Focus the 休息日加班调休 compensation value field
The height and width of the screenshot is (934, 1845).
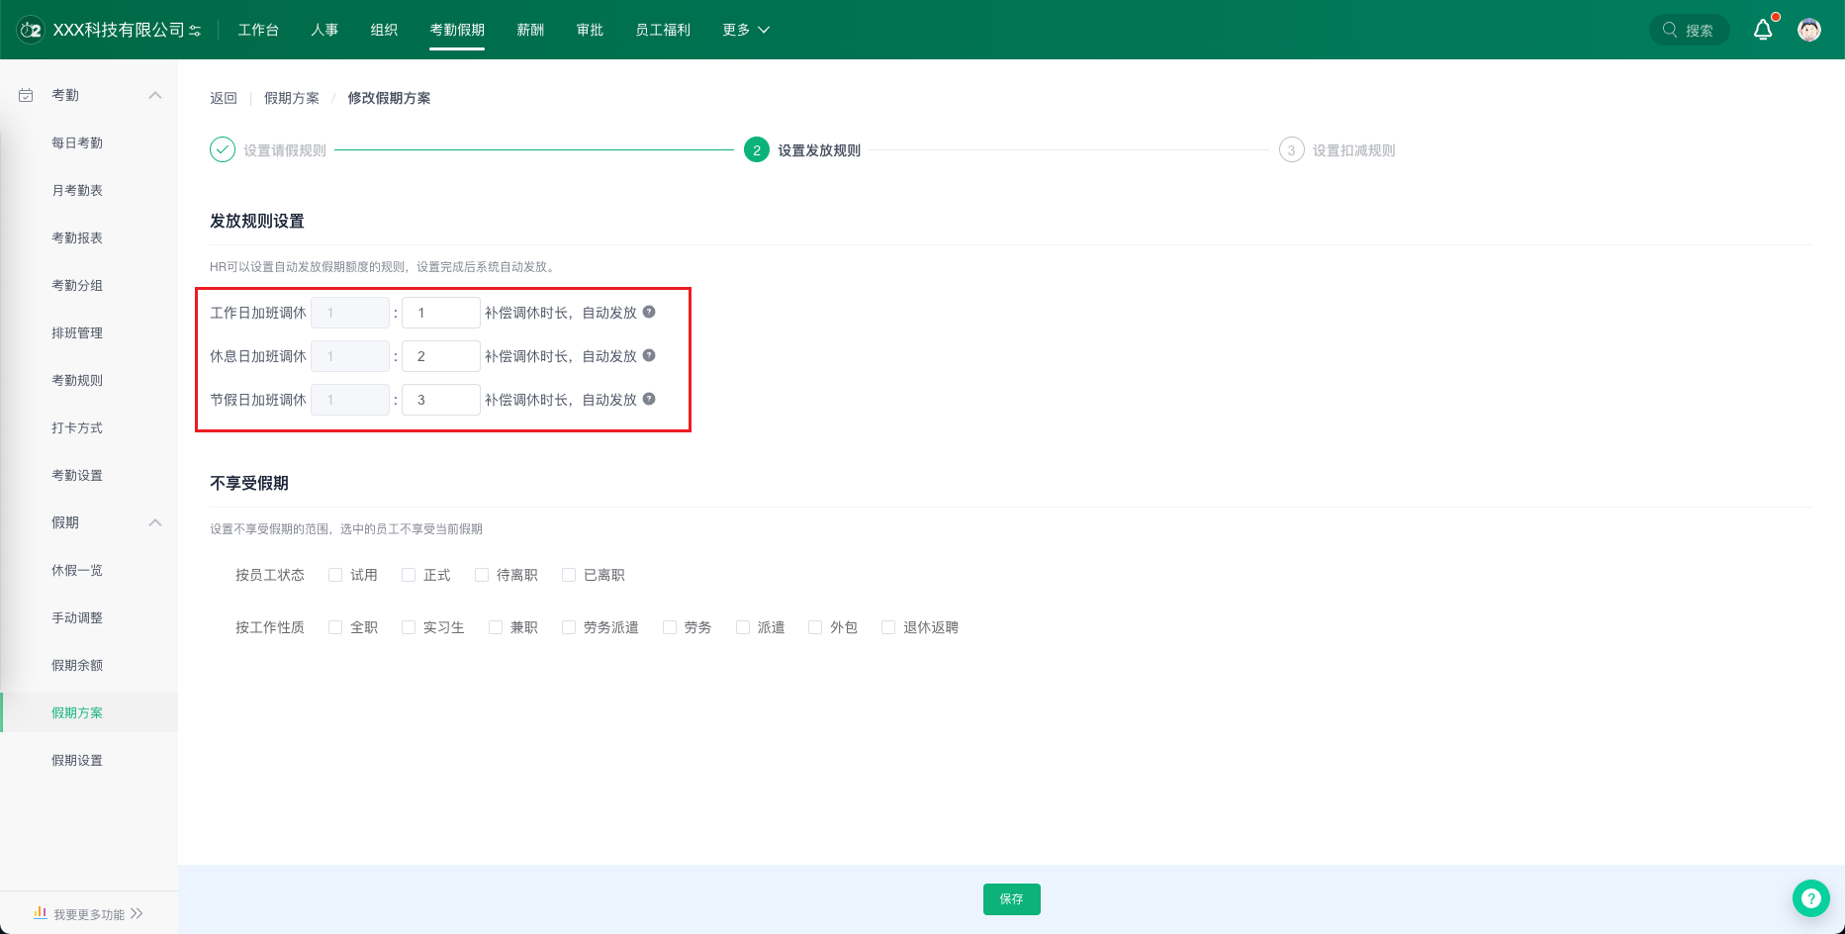(441, 356)
